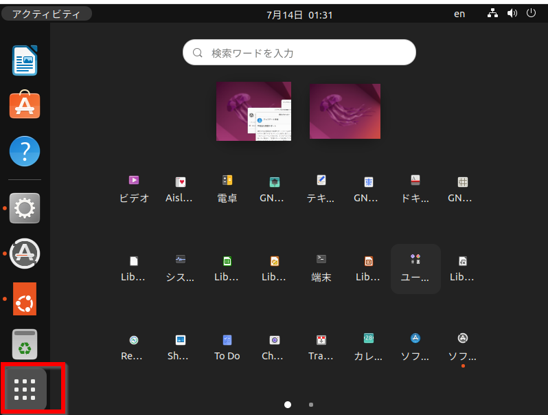Viewport: 548px width, 415px height.
Task: Expand the en input source menu
Action: coord(459,14)
